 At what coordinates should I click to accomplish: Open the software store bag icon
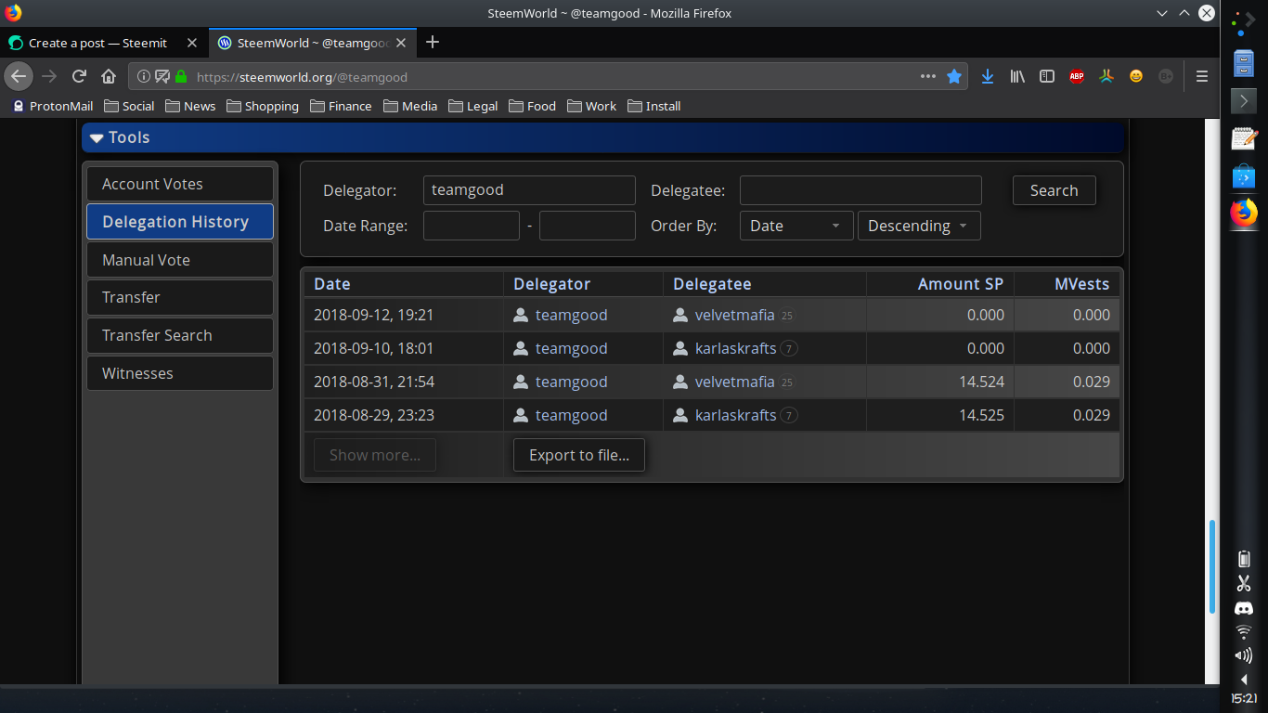pos(1244,175)
